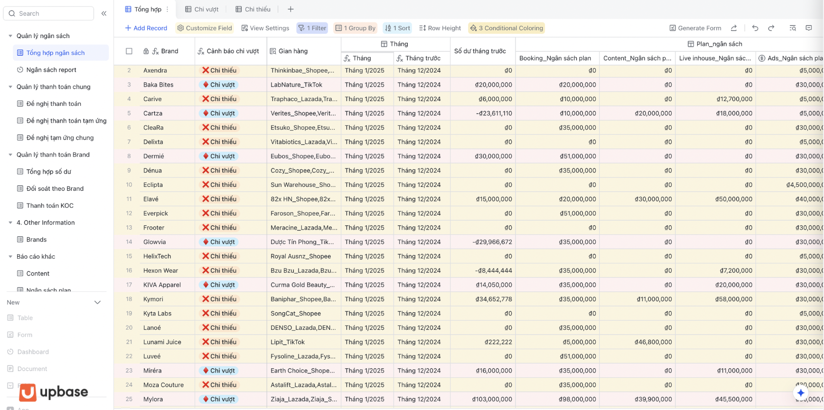The height and width of the screenshot is (410, 824).
Task: Collapse Quản lý thanh toán Brand folder
Action: [10, 155]
